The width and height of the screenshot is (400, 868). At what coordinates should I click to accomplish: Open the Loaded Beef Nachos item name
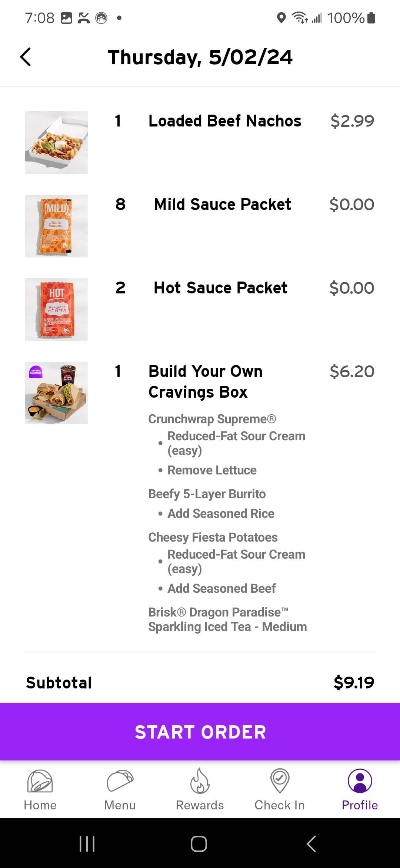pos(225,121)
